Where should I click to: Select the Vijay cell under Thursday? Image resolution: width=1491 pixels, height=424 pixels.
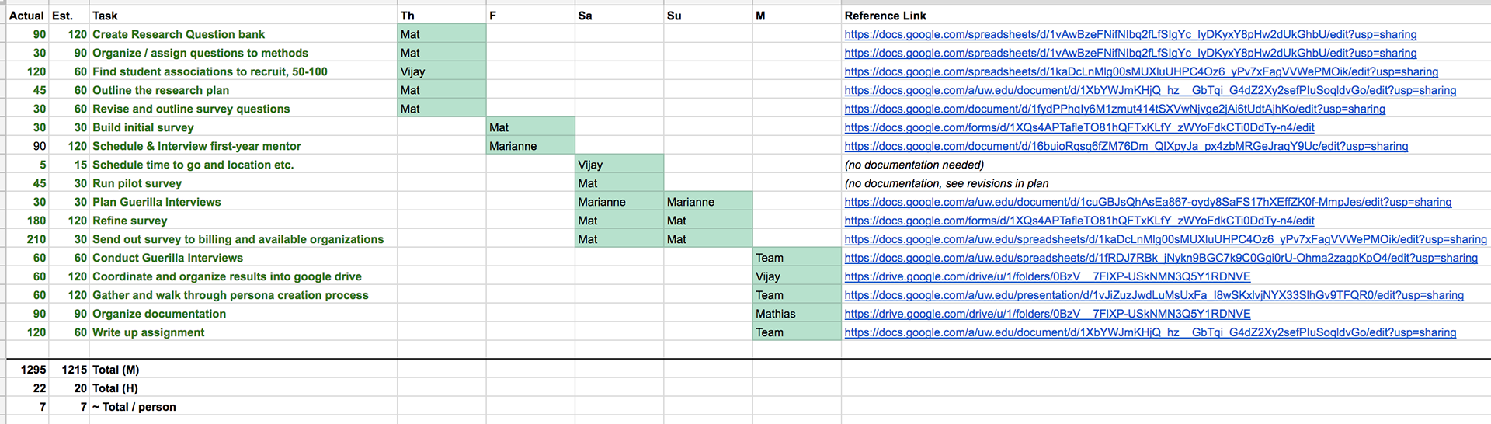(x=441, y=71)
